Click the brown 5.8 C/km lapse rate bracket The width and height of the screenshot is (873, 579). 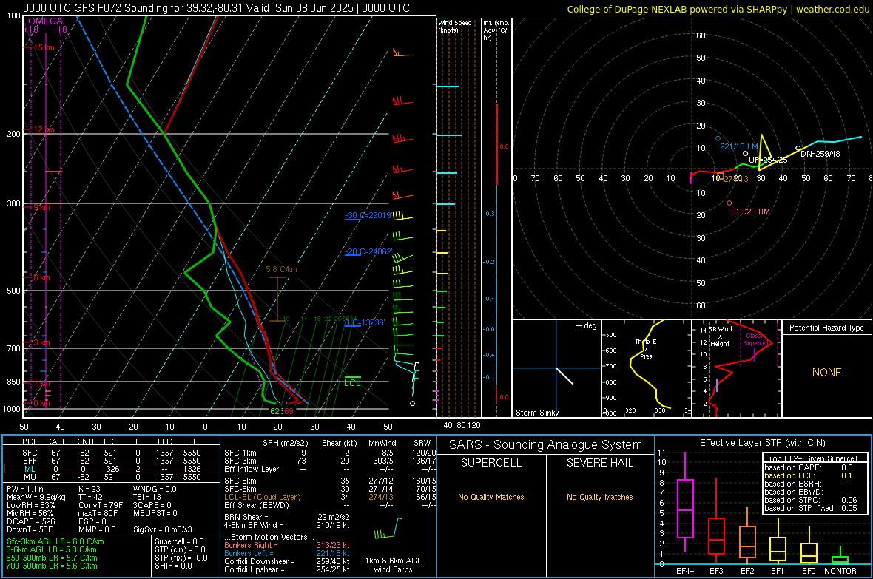(x=277, y=299)
